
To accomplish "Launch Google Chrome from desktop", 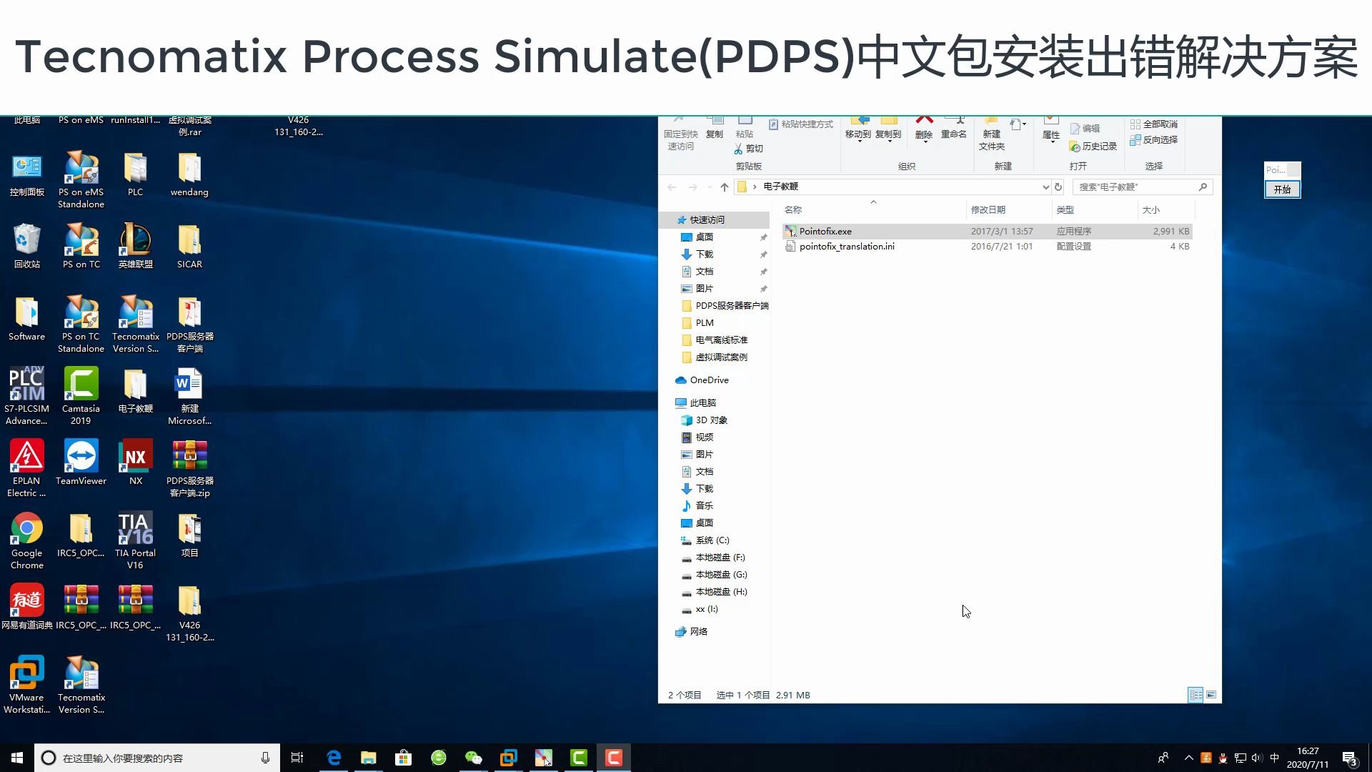I will click(27, 541).
